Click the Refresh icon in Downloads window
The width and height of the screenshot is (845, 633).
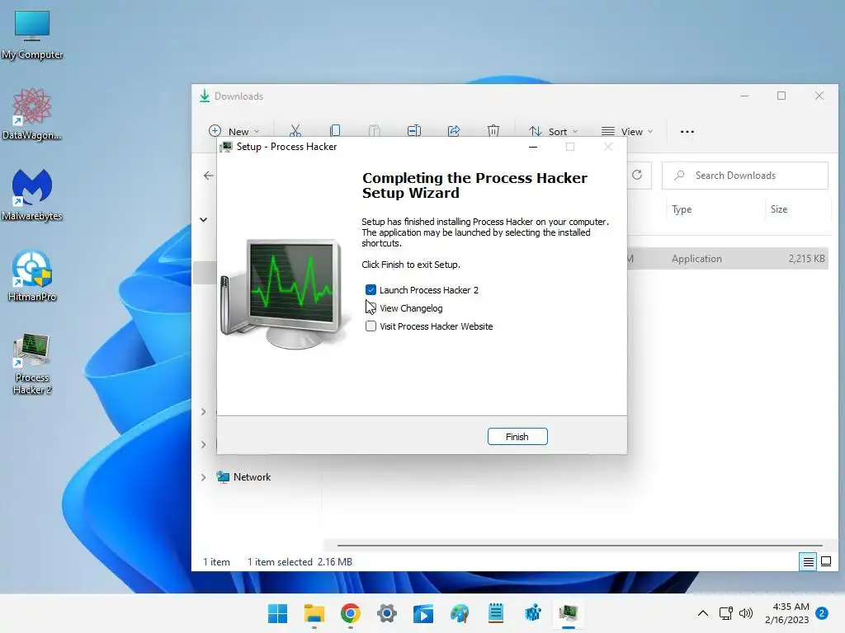pyautogui.click(x=637, y=175)
